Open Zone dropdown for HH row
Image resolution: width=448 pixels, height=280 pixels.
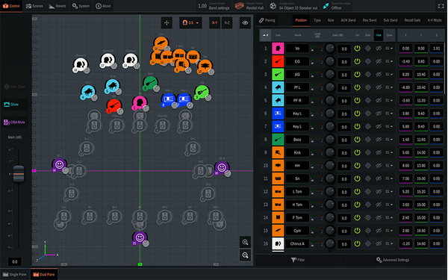389,166
